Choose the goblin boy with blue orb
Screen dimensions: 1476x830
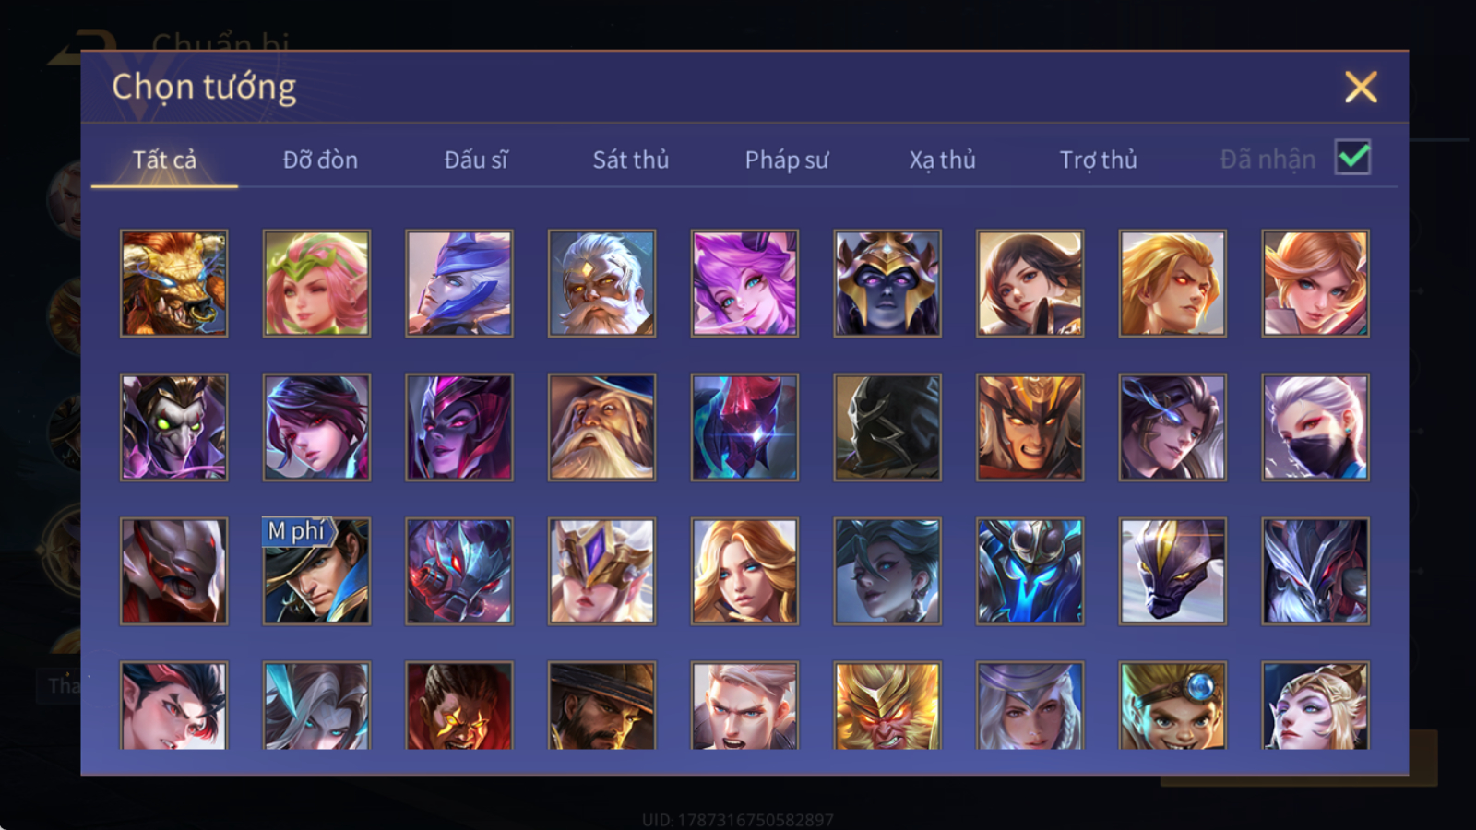[1172, 705]
